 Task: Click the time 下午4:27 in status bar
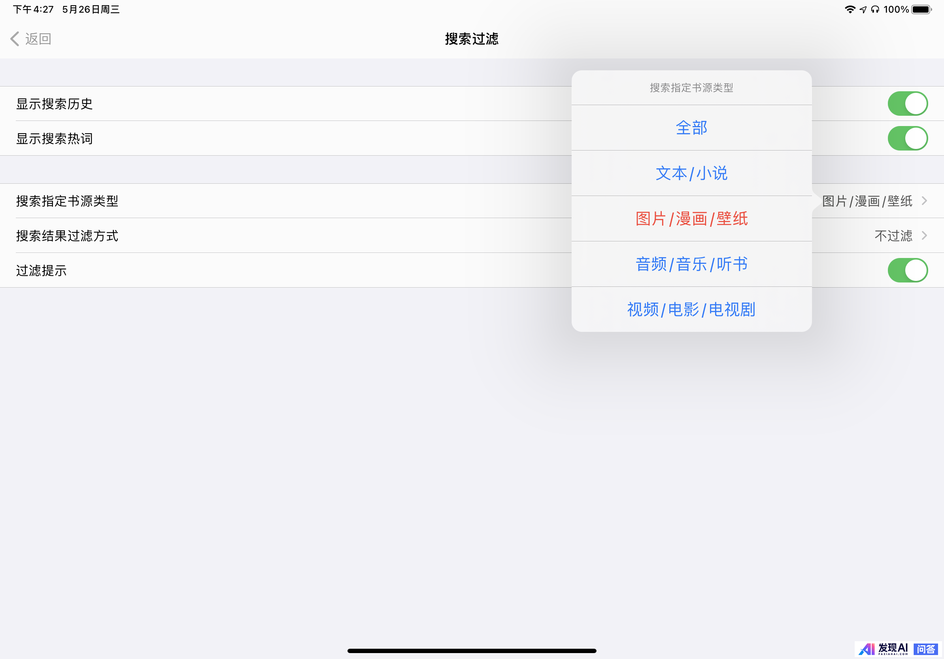tap(33, 9)
